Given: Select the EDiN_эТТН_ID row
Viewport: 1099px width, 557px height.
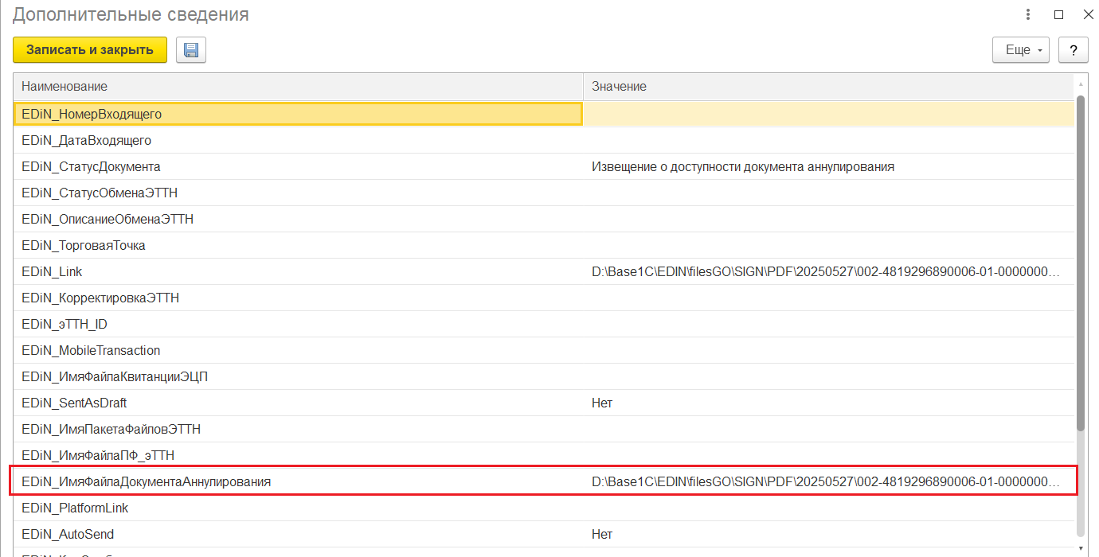Looking at the screenshot, I should [x=544, y=324].
